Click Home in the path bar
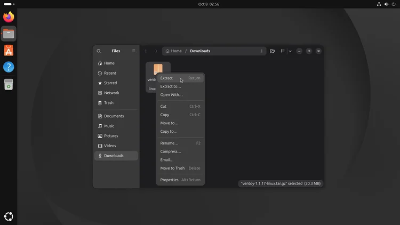 pos(174,51)
